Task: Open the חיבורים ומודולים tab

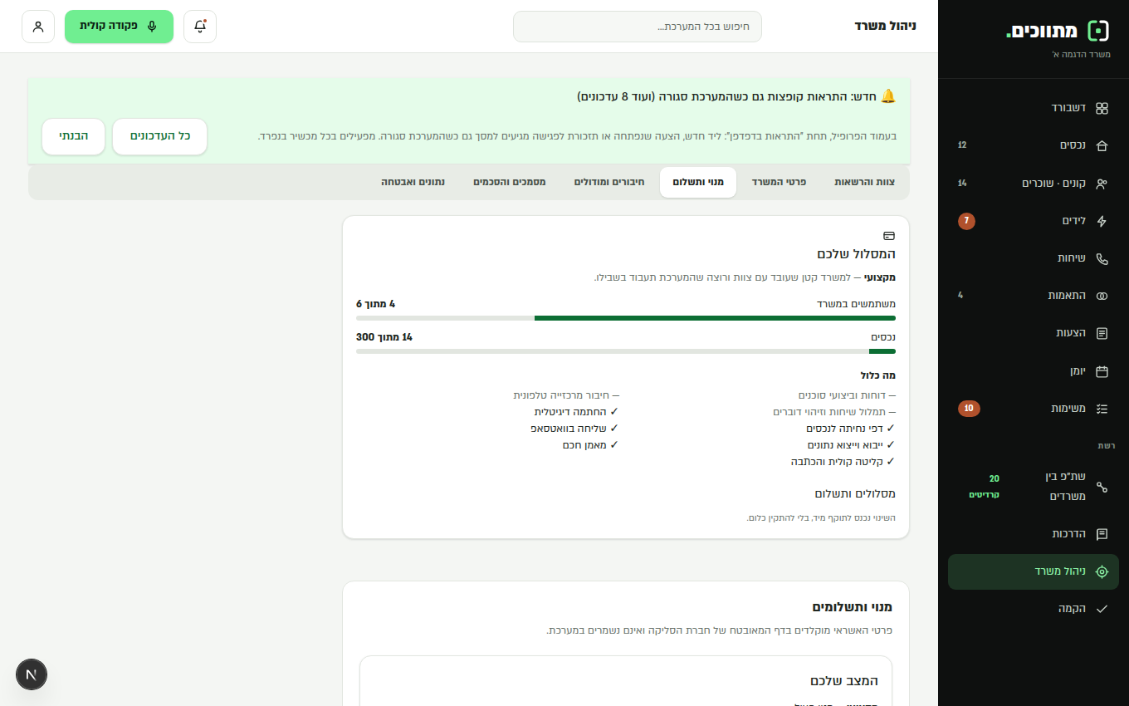Action: 609,182
